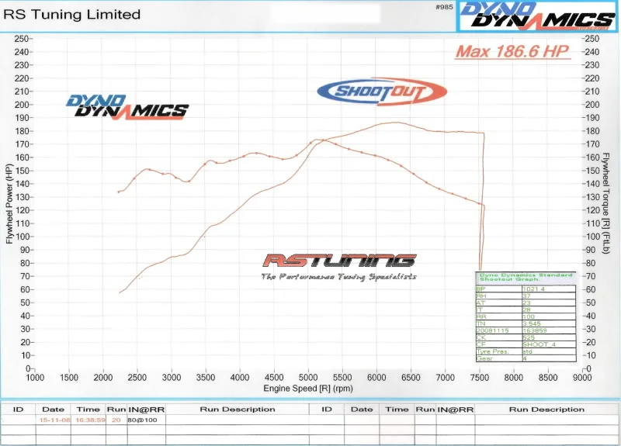
Task: Click the 5500 rpm tick label
Action: [x=342, y=378]
